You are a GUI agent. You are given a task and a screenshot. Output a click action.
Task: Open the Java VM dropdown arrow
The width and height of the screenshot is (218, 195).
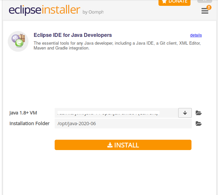tap(185, 113)
